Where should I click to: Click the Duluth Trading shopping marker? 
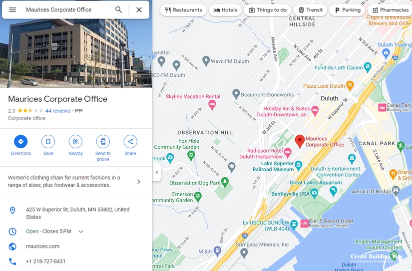[x=386, y=53]
